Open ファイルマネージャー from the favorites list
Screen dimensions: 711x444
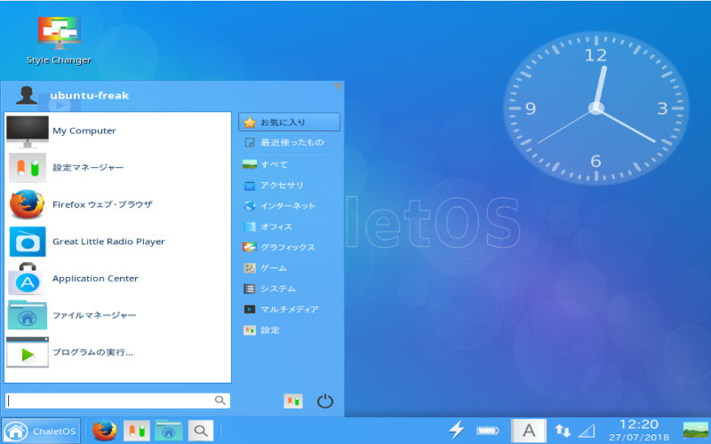pyautogui.click(x=118, y=315)
